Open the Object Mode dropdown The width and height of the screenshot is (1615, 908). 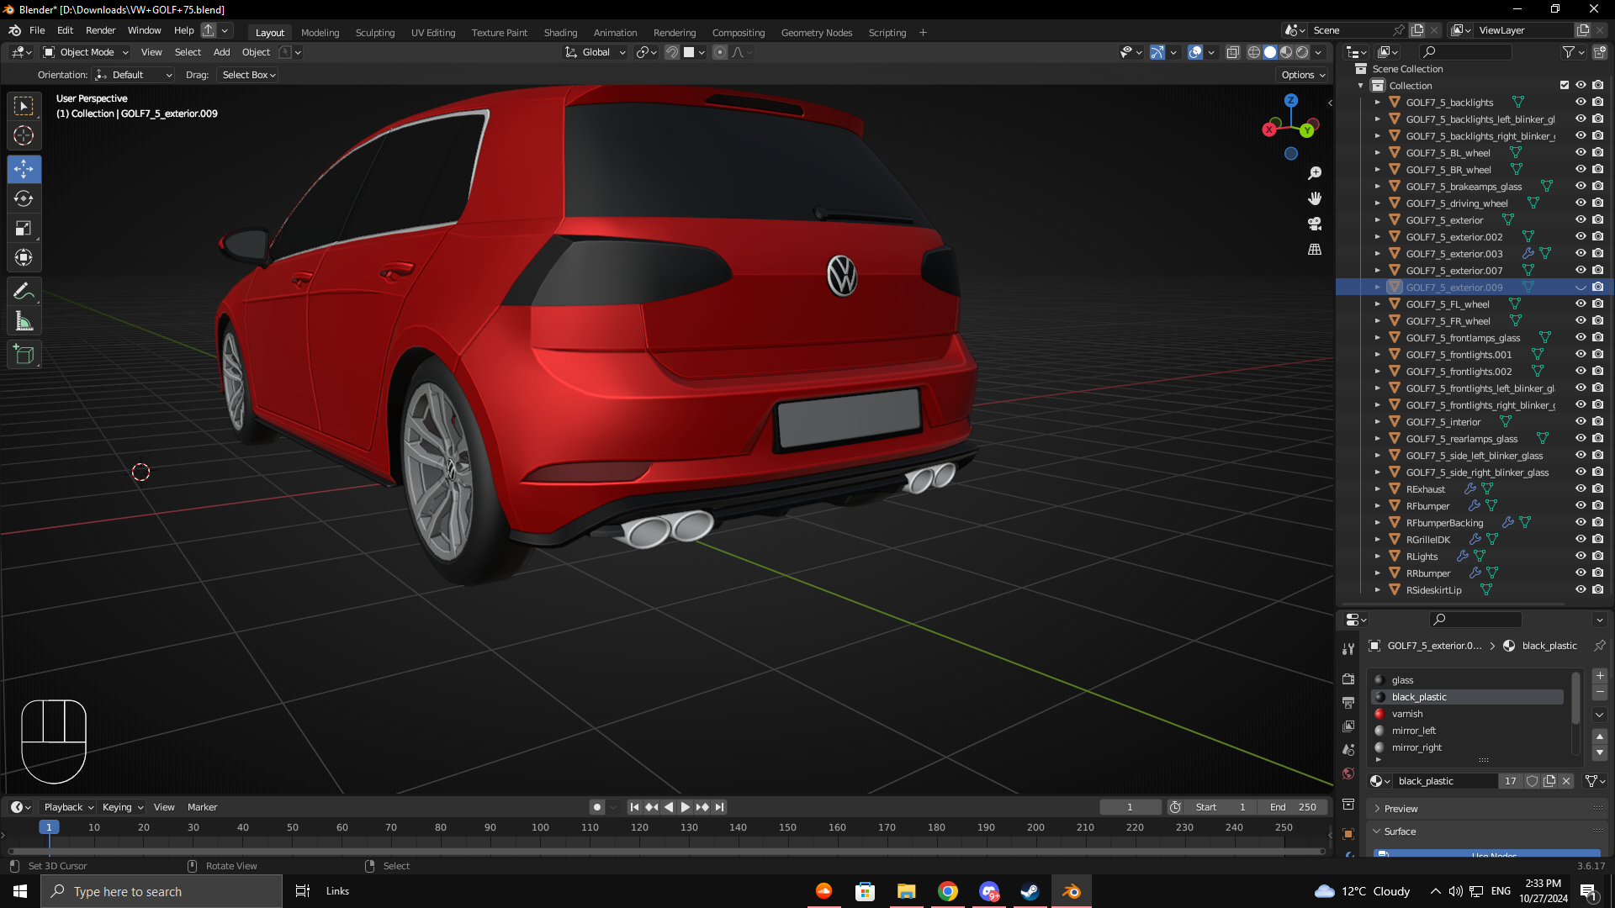[86, 52]
